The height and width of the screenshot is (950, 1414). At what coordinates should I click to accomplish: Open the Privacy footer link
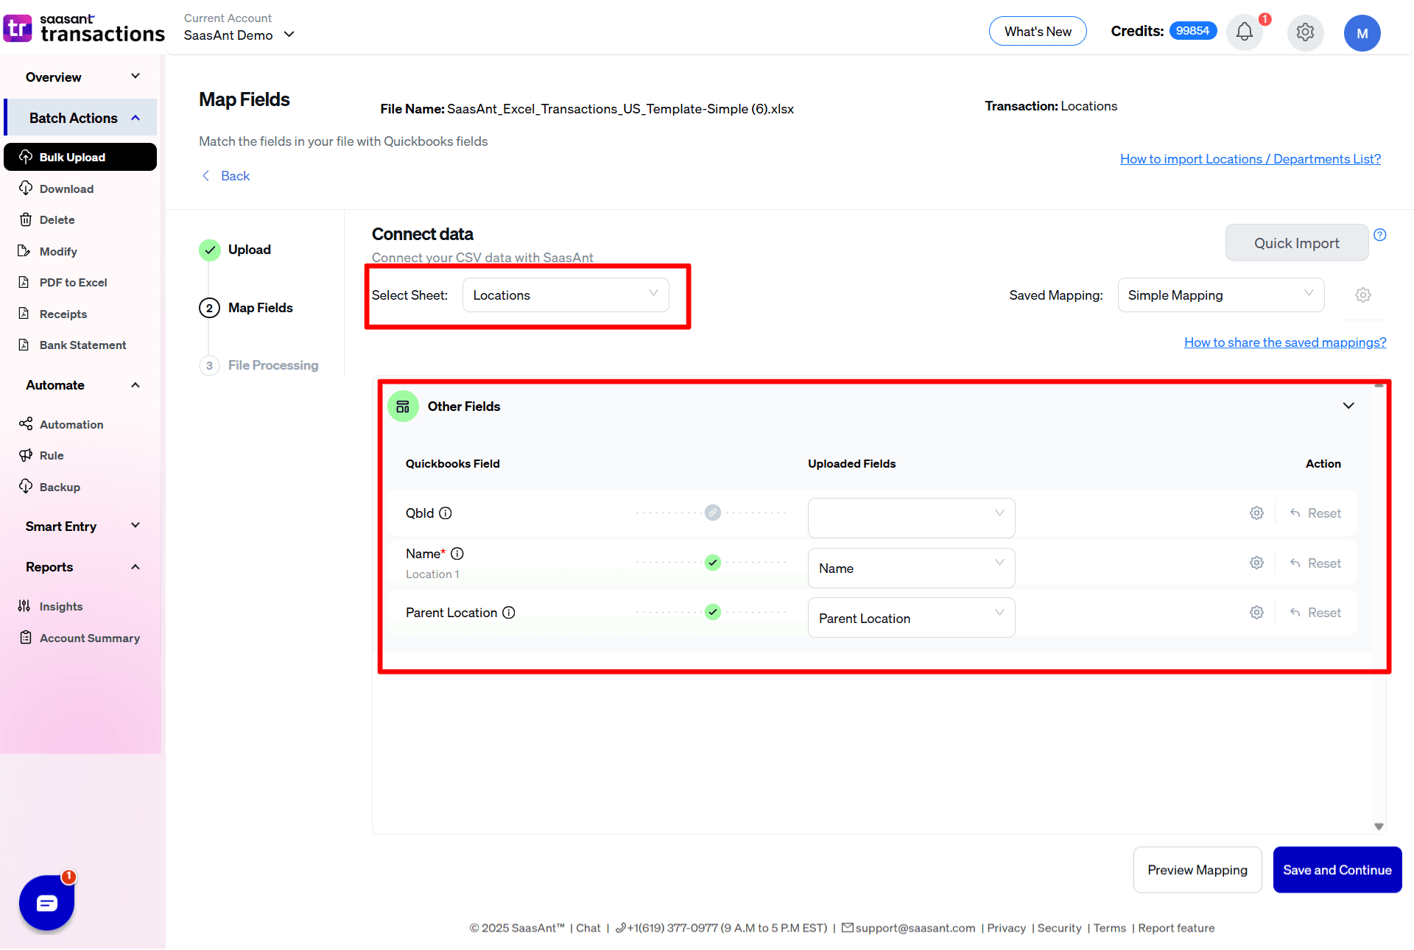point(1006,928)
